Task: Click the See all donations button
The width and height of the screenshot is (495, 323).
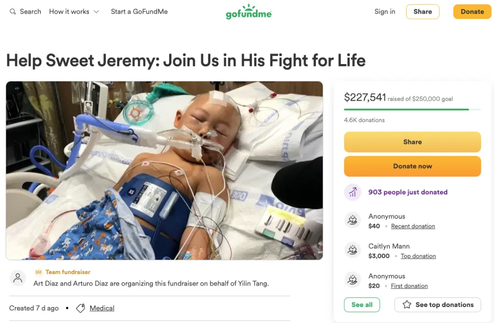Action: click(362, 305)
